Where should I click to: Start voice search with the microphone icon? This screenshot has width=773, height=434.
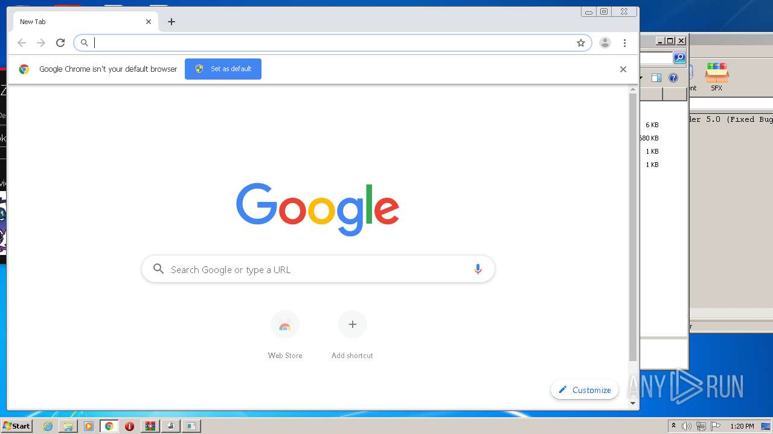pos(478,269)
